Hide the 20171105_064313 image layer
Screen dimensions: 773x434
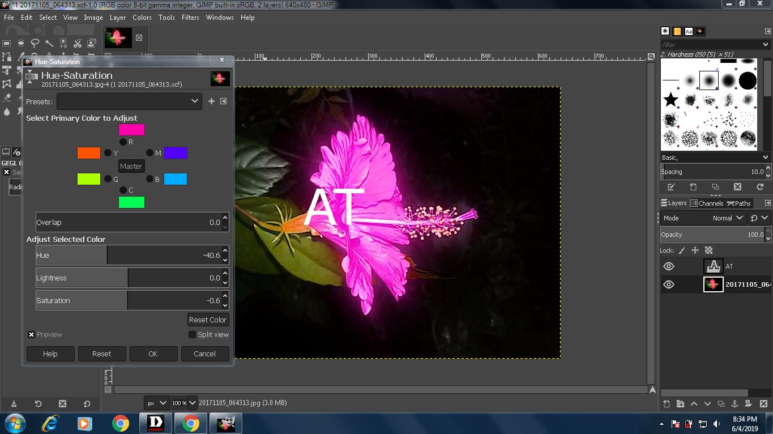[x=669, y=284]
